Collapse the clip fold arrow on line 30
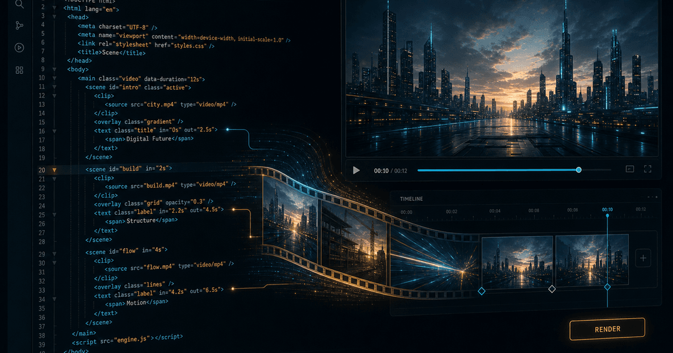Image resolution: width=673 pixels, height=353 pixels. click(54, 263)
